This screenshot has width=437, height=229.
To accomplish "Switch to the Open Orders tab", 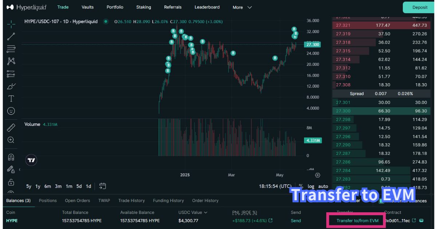I will click(78, 201).
